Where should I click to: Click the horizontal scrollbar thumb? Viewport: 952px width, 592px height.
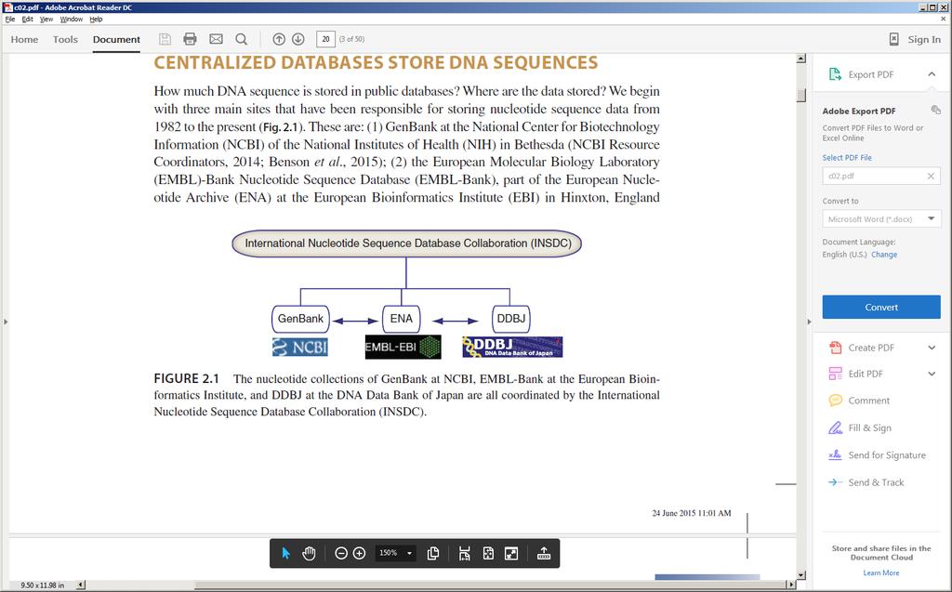tap(493, 585)
